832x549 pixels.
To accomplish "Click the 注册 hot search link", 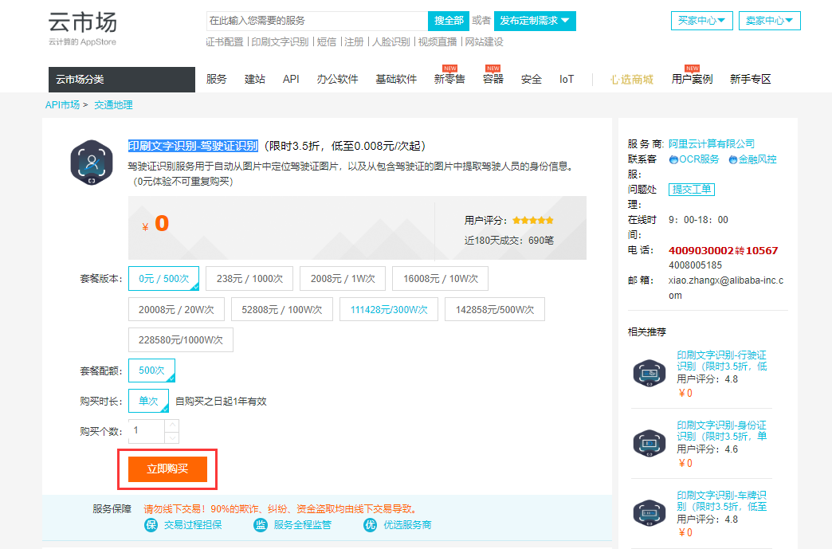I will tap(354, 42).
